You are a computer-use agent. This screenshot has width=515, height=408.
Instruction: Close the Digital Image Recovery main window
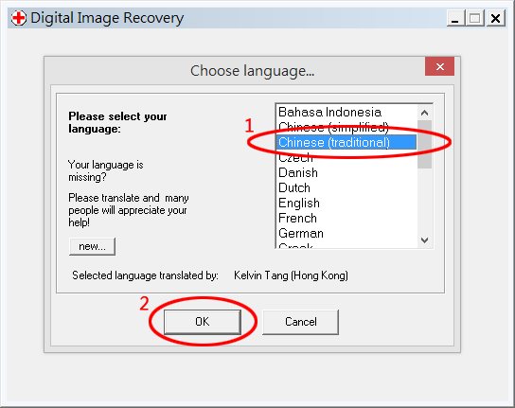[496, 18]
